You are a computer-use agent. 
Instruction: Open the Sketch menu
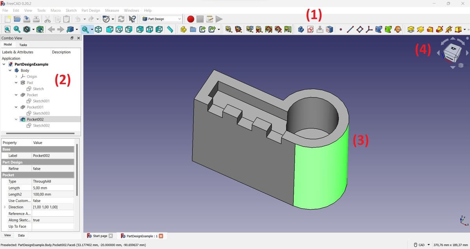(71, 10)
